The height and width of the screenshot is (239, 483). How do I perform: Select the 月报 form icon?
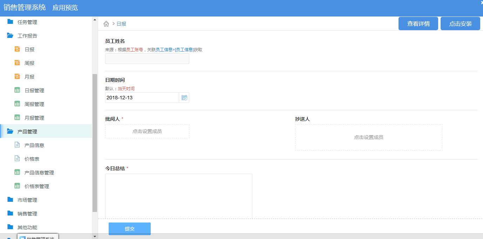point(17,77)
